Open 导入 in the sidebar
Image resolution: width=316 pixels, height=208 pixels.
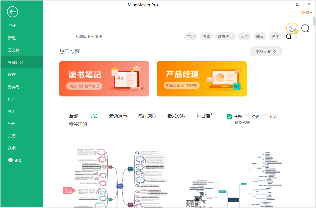click(22, 111)
